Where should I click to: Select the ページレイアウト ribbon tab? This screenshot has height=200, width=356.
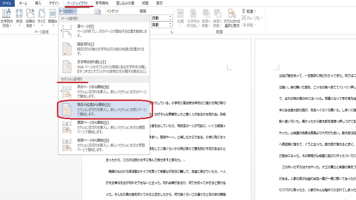coord(77,3)
